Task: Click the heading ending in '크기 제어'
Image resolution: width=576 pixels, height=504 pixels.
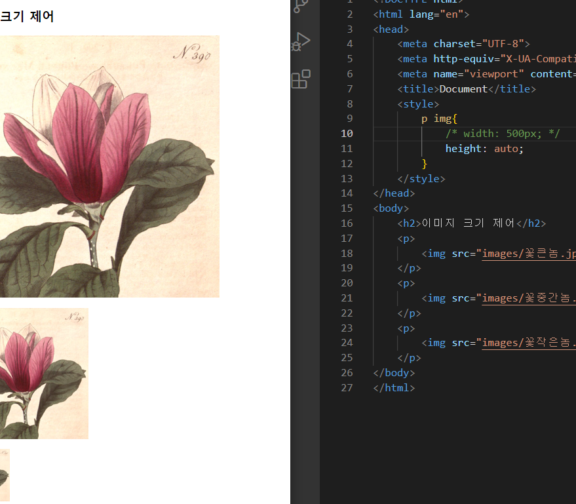Action: 27,16
